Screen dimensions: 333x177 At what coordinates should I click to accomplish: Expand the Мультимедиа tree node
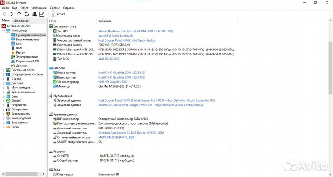(x=3, y=87)
